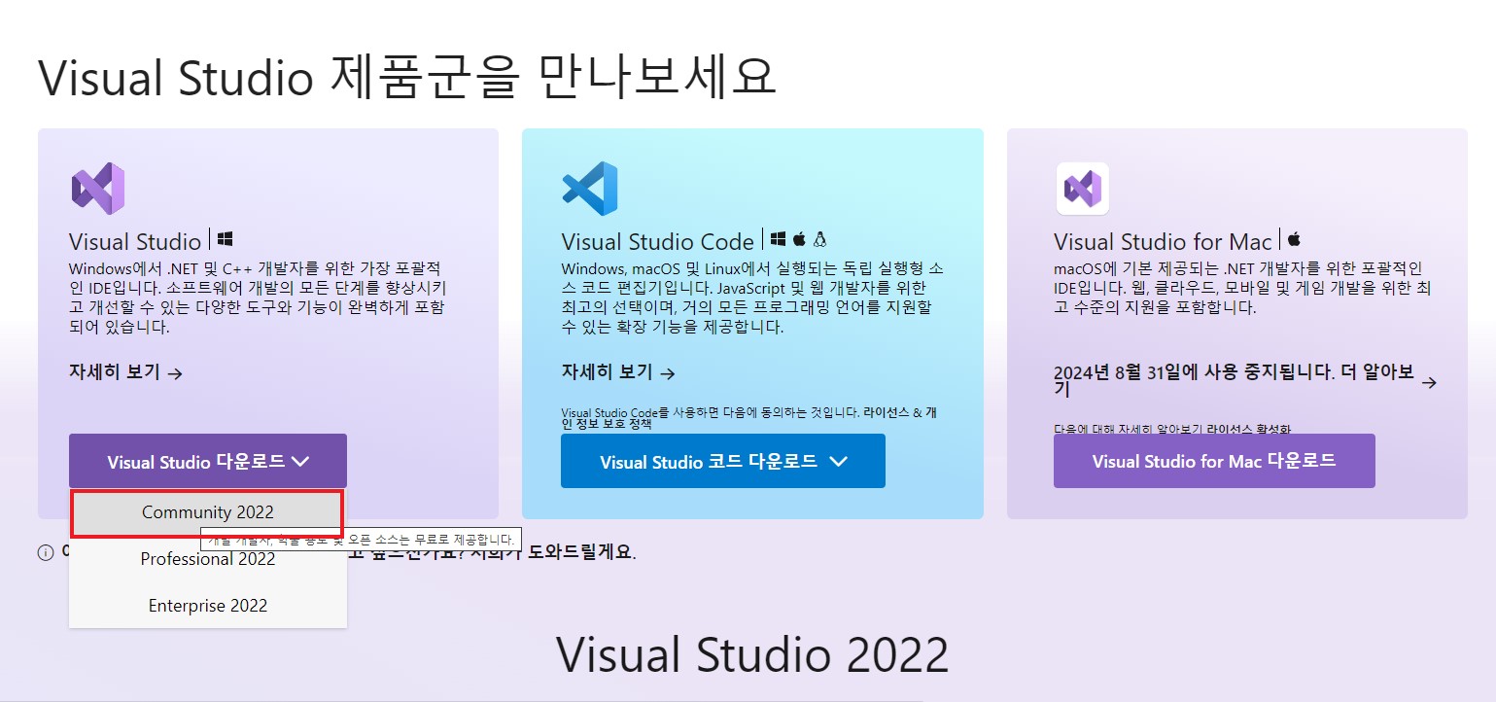Open 자세히 보기 link in the Visual Studio card

(x=126, y=372)
